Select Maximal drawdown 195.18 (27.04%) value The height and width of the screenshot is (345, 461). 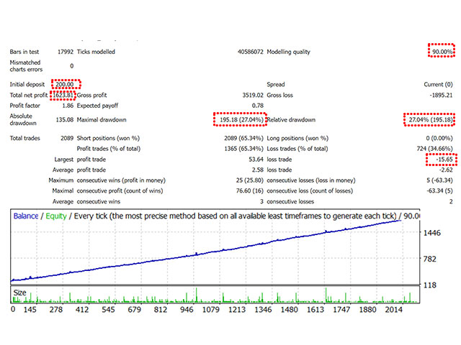pyautogui.click(x=240, y=119)
